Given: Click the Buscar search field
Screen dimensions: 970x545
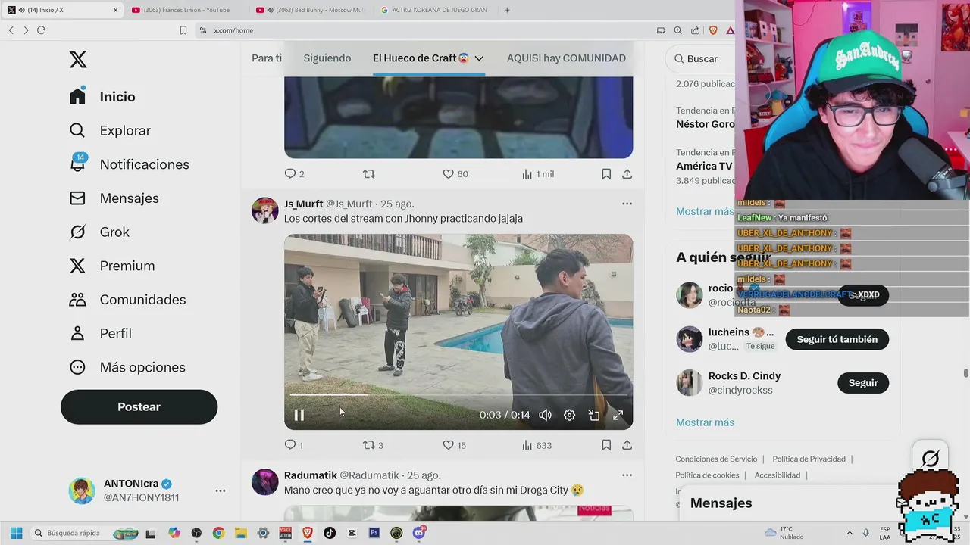Looking at the screenshot, I should pos(701,58).
